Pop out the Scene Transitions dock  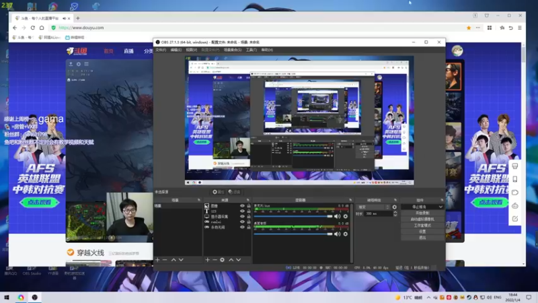(x=395, y=200)
